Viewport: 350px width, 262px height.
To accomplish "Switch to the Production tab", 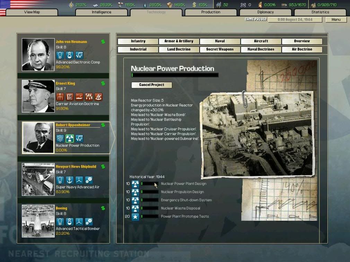I will pyautogui.click(x=210, y=12).
